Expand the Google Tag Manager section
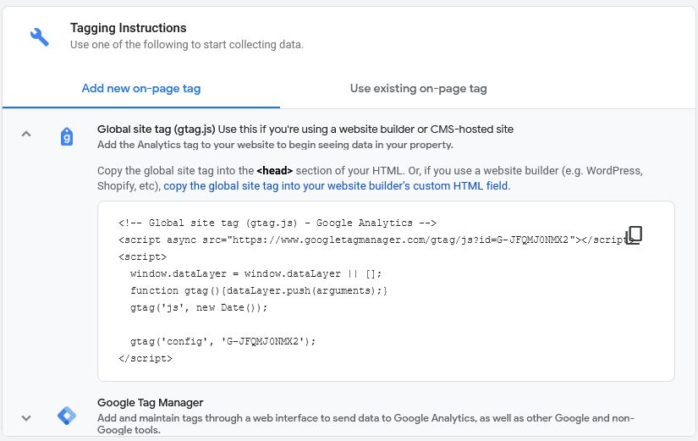 (x=26, y=417)
